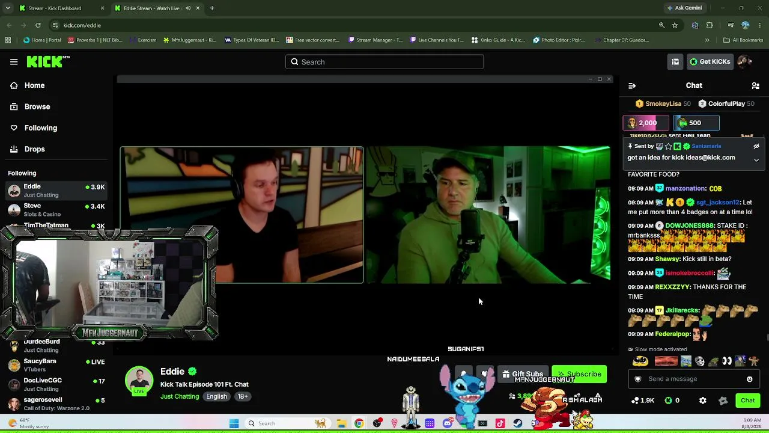769x433 pixels.
Task: Click the kick.com/eddie address bar
Action: tap(354, 25)
